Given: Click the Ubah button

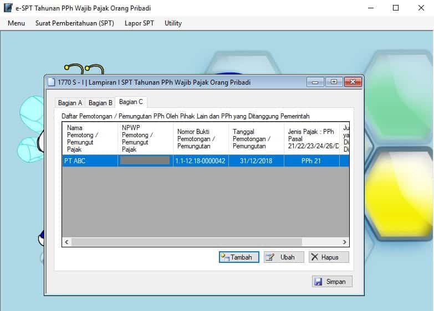Looking at the screenshot, I should 284,257.
